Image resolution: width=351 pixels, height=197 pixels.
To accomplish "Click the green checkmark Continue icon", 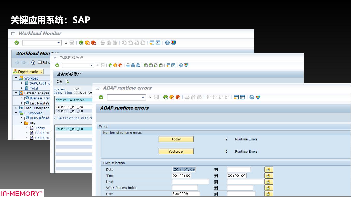I will [x=101, y=97].
